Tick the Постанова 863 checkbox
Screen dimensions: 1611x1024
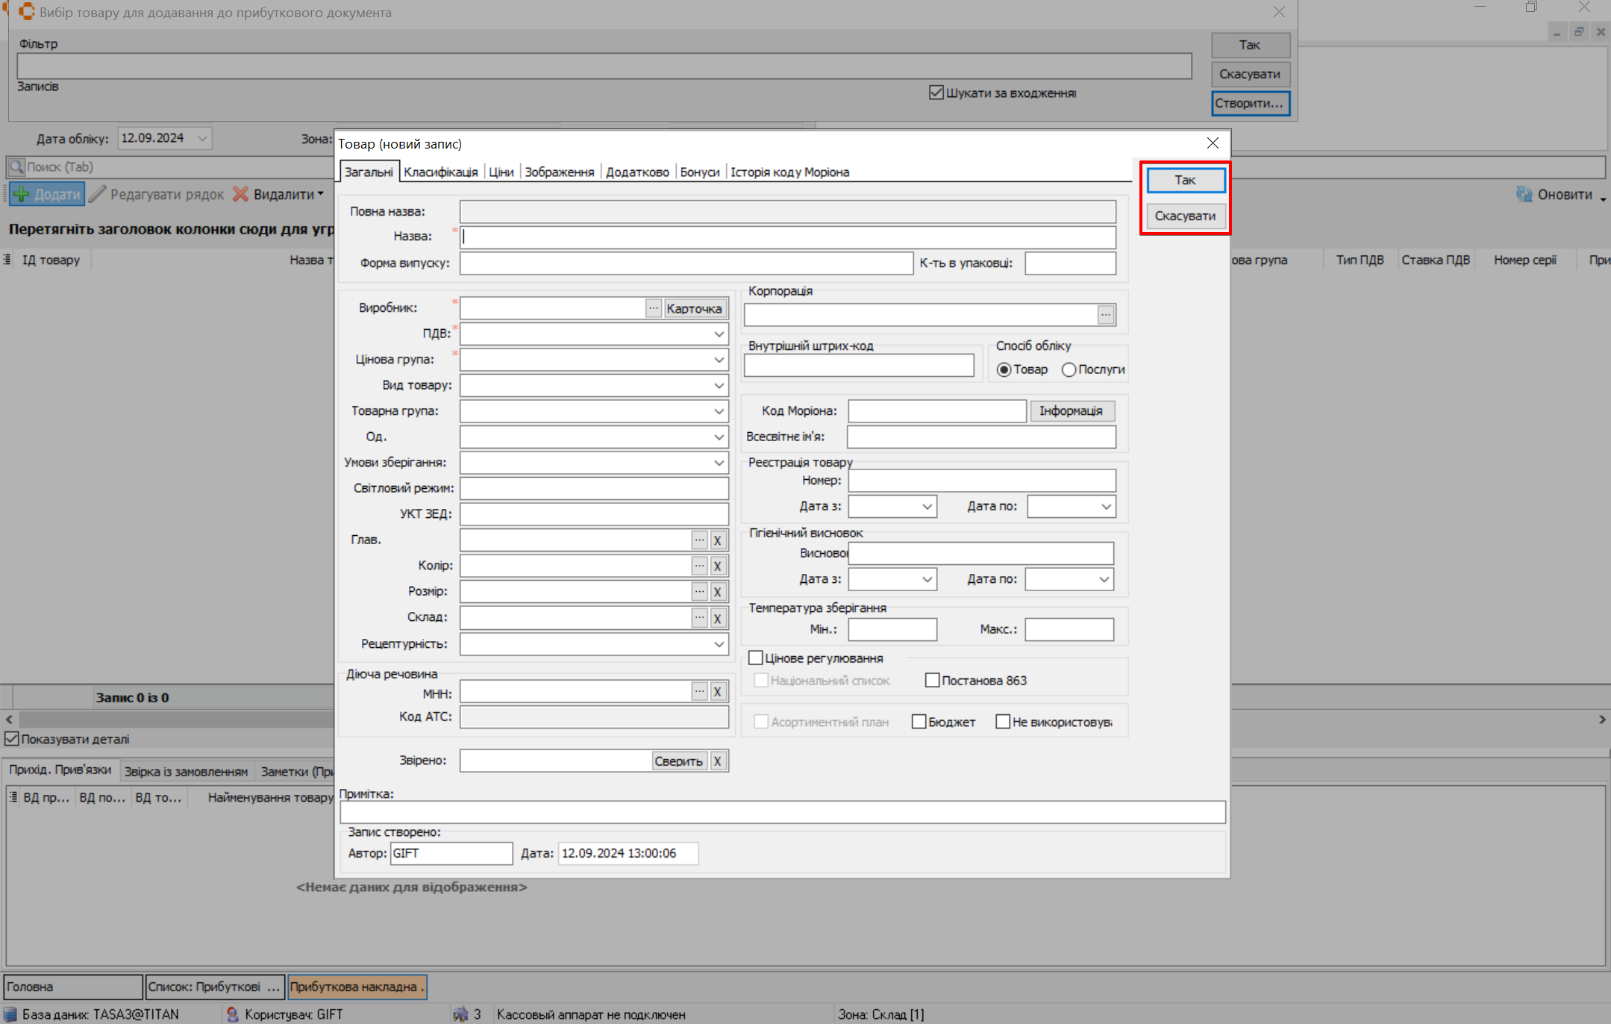point(932,680)
